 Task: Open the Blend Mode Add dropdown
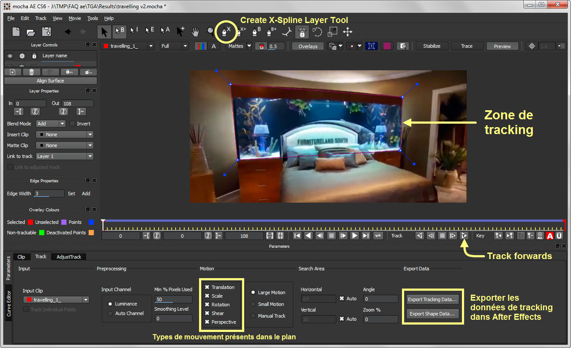50,124
